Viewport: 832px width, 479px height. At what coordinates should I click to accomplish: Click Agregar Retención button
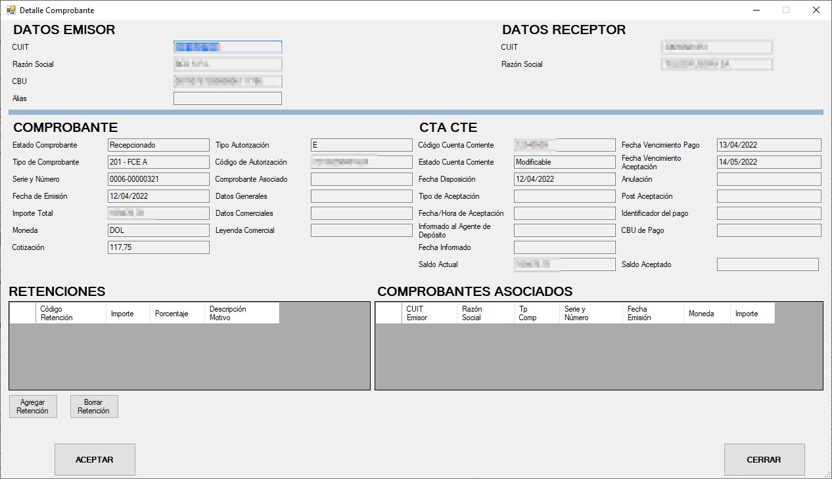point(33,406)
